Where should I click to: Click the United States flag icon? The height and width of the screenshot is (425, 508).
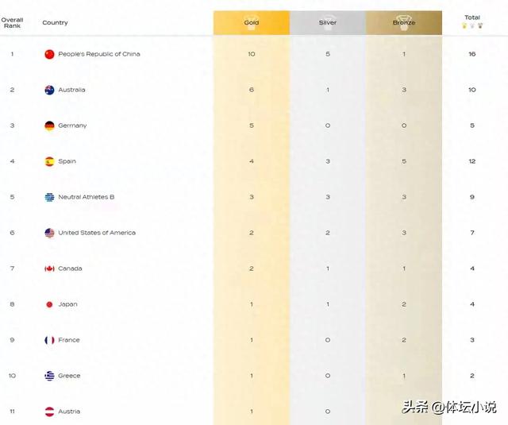click(49, 233)
